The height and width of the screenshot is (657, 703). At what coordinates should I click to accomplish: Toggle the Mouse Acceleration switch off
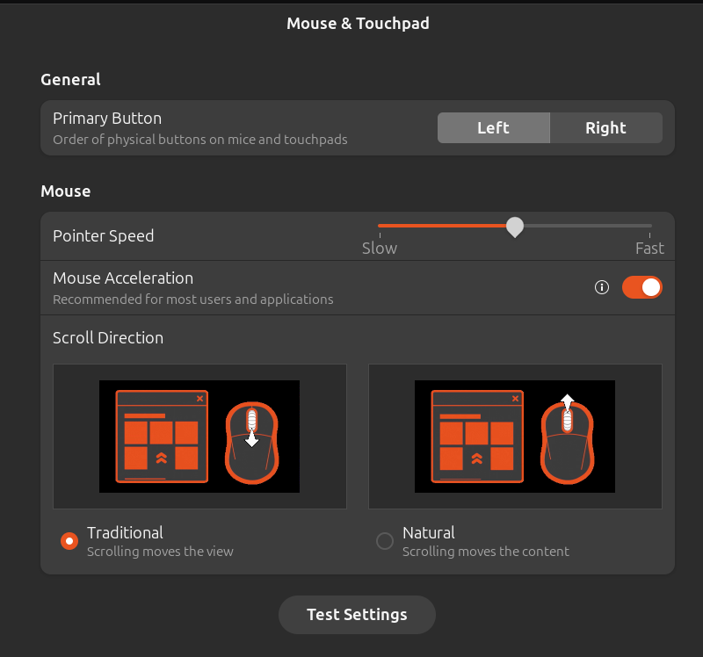pyautogui.click(x=642, y=287)
